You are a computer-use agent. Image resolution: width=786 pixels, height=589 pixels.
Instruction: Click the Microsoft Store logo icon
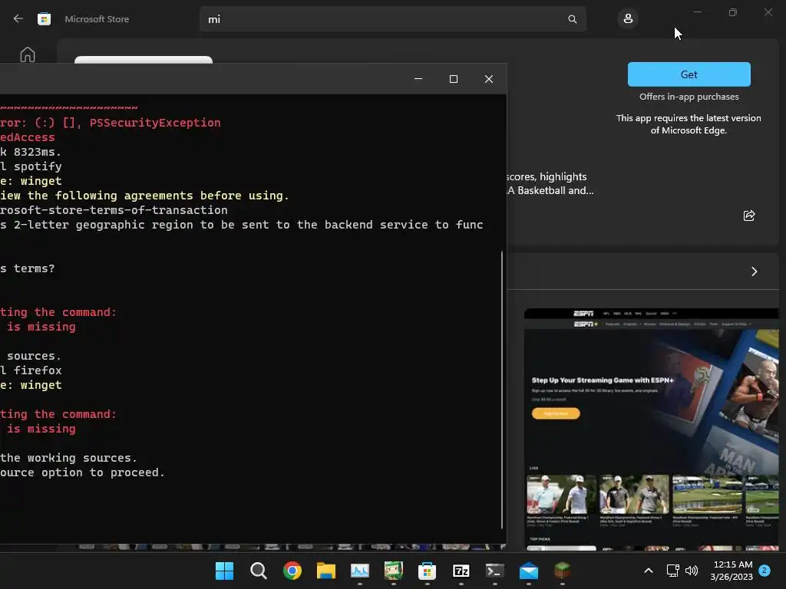44,19
